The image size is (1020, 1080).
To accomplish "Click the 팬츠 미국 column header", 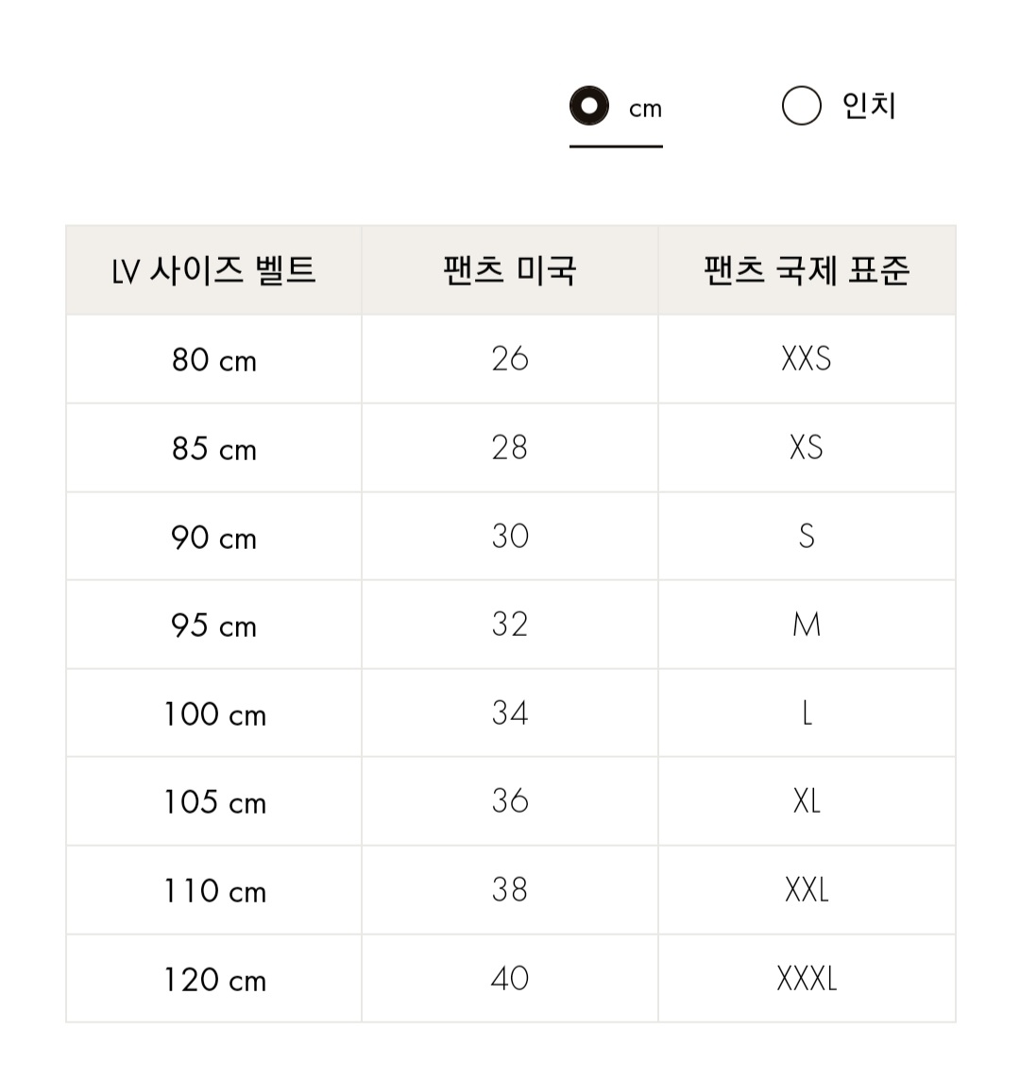I will coord(510,270).
